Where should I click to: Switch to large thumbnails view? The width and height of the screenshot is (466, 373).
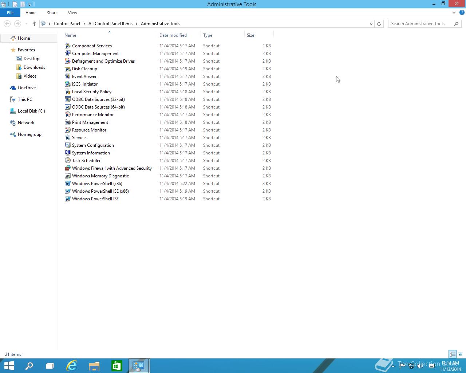point(461,354)
